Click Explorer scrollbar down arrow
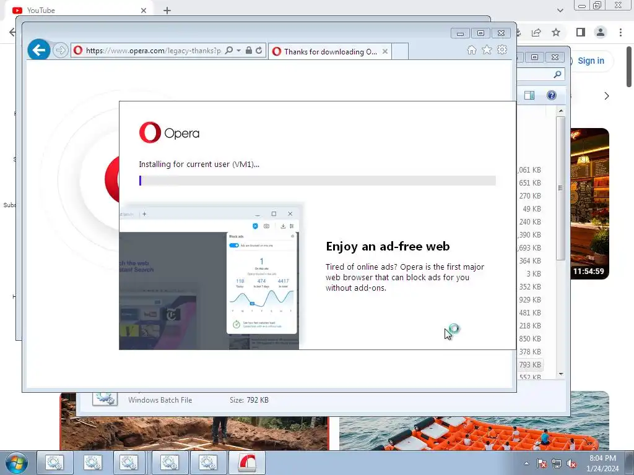The image size is (634, 475). coord(561,374)
